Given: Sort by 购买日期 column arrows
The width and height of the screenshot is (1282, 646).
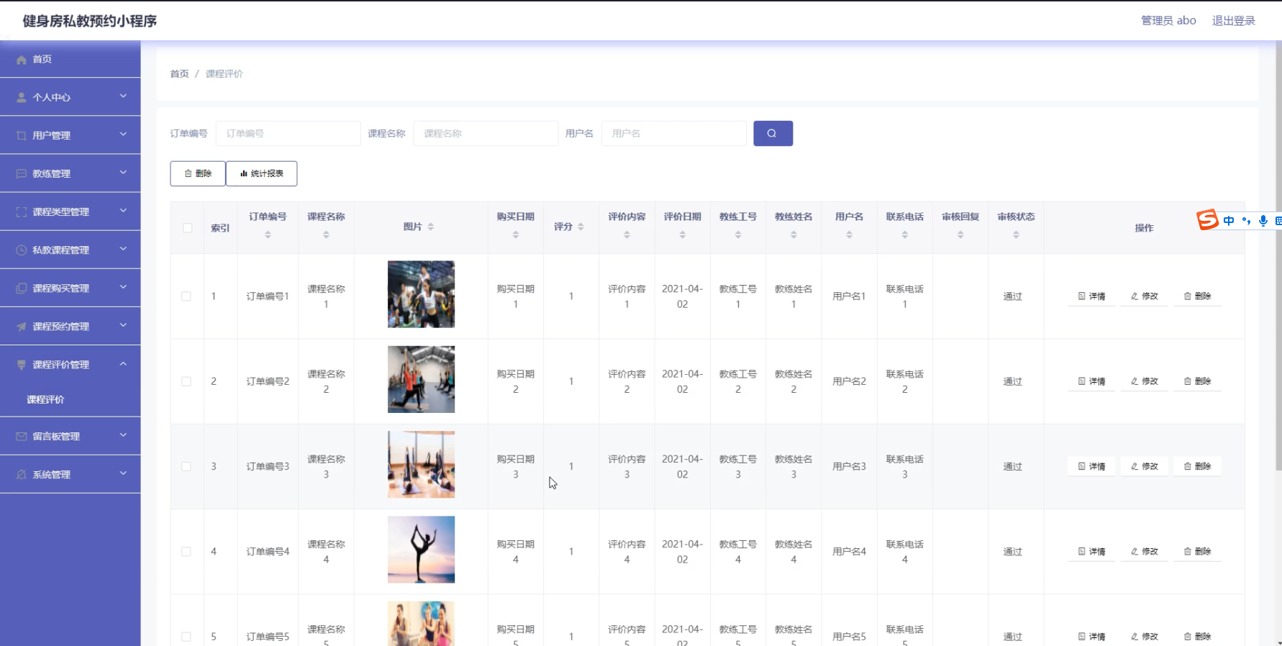Looking at the screenshot, I should (x=515, y=235).
